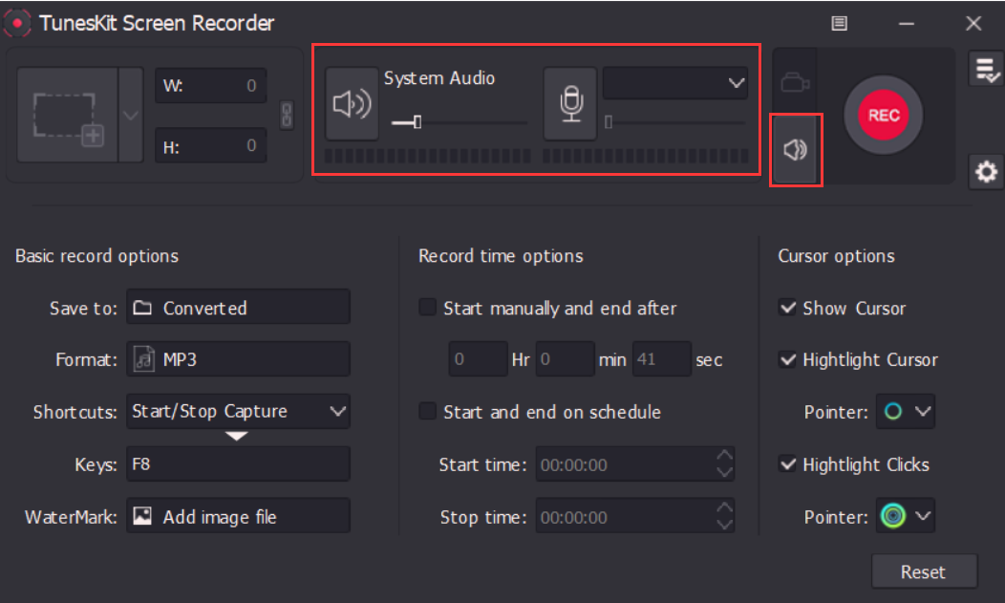Click the red REC record button
The height and width of the screenshot is (603, 1005).
click(x=884, y=116)
